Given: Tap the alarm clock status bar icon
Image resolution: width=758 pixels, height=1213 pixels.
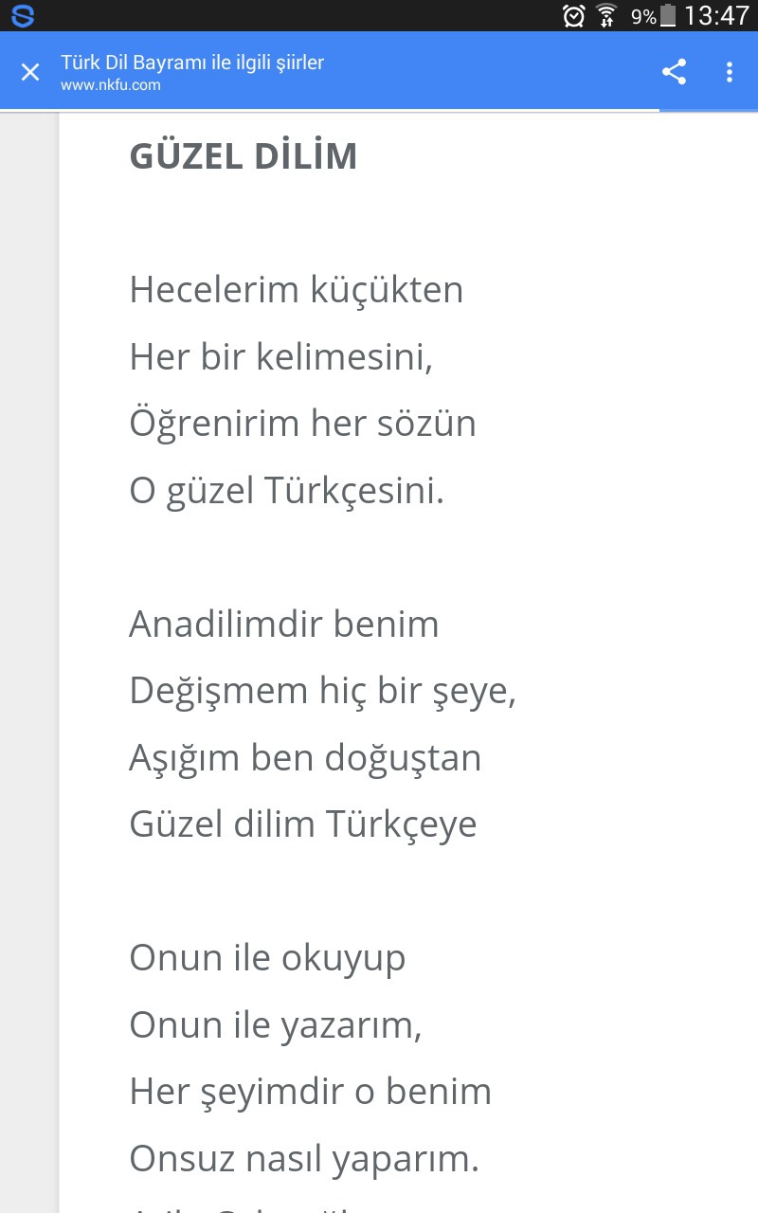Looking at the screenshot, I should [x=572, y=15].
